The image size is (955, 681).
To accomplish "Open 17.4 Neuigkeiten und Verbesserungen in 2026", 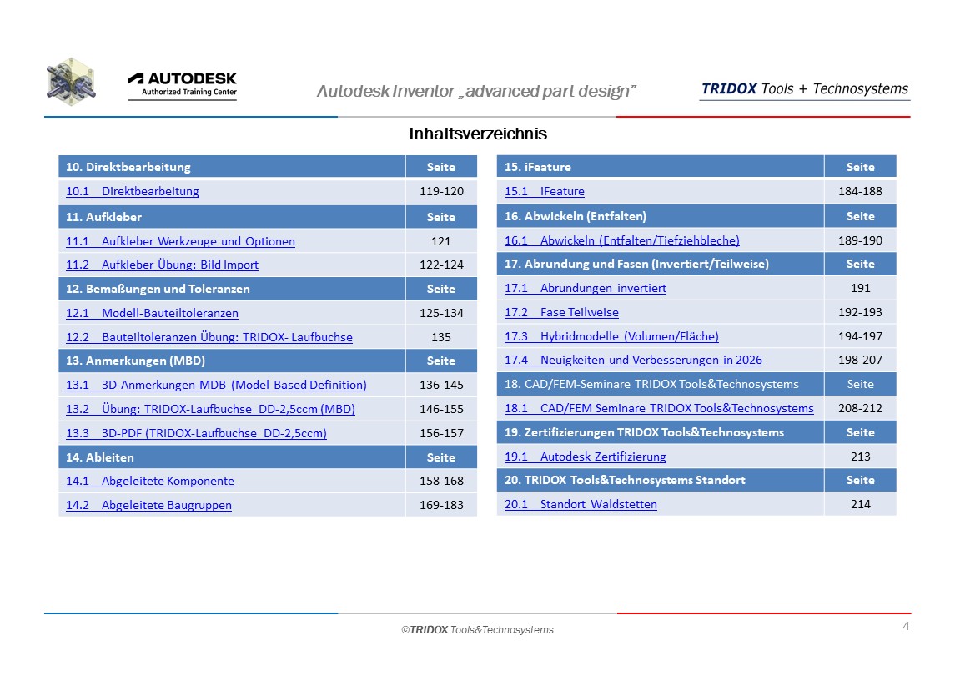I will pyautogui.click(x=633, y=360).
